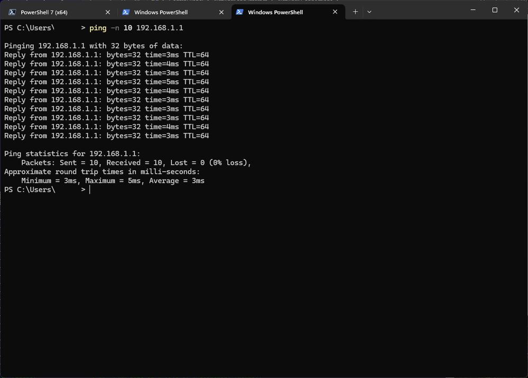Click at the blinking prompt cursor
Viewport: 528px width, 378px height.
tap(90, 190)
